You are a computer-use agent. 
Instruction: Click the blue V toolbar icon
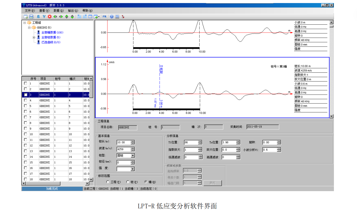[44, 17]
